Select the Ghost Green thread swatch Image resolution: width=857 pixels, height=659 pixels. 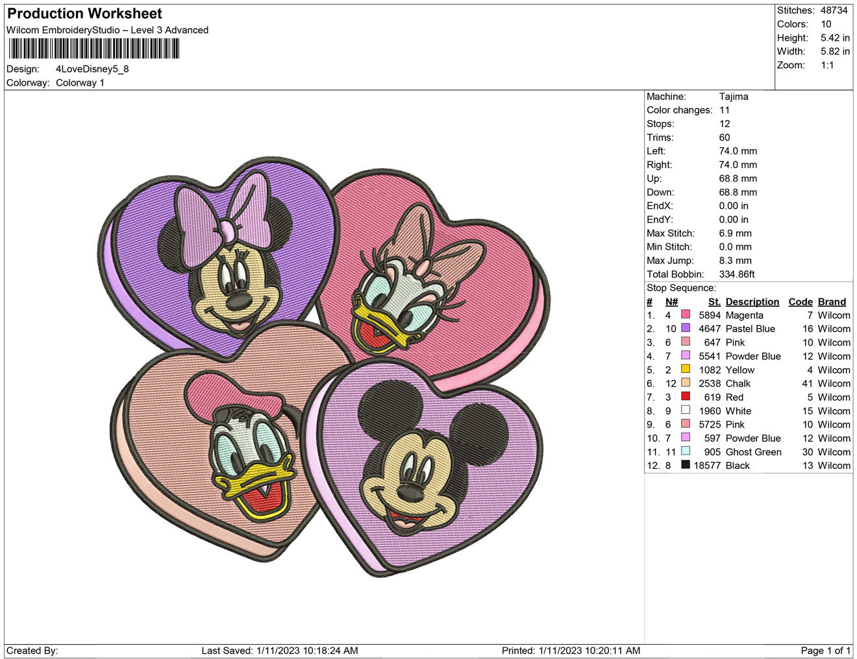pyautogui.click(x=685, y=451)
